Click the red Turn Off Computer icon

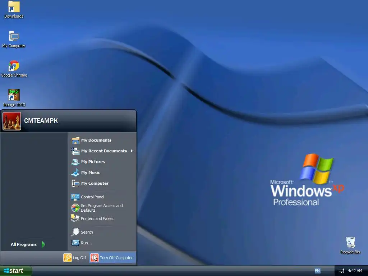coord(95,258)
